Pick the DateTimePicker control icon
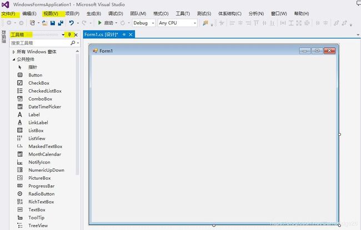The image size is (361, 230). point(20,106)
